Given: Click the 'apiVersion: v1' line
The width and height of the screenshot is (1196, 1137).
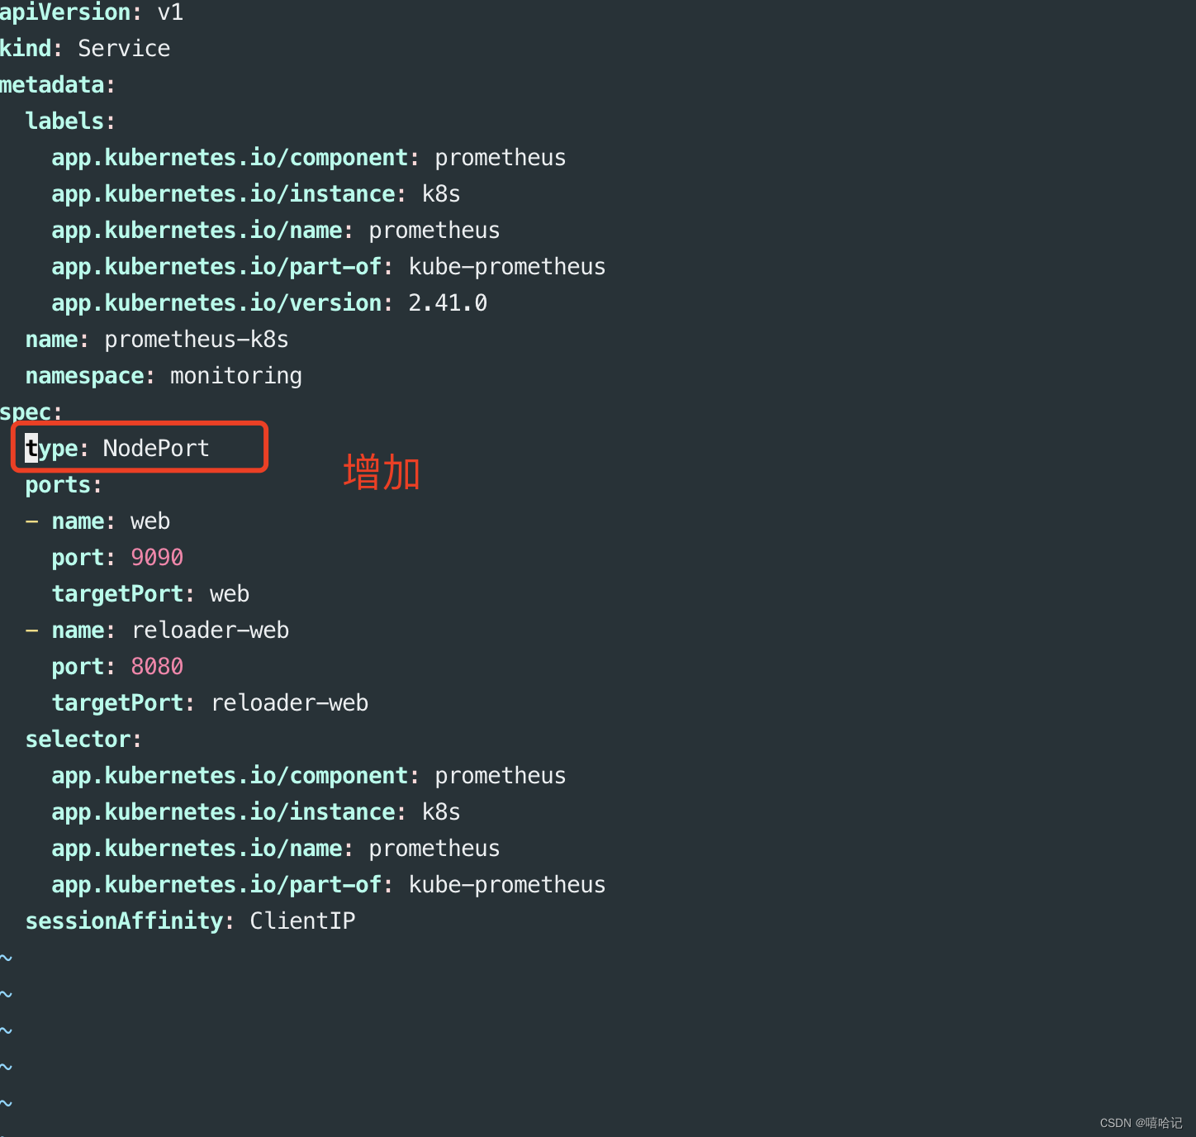Looking at the screenshot, I should 92,12.
